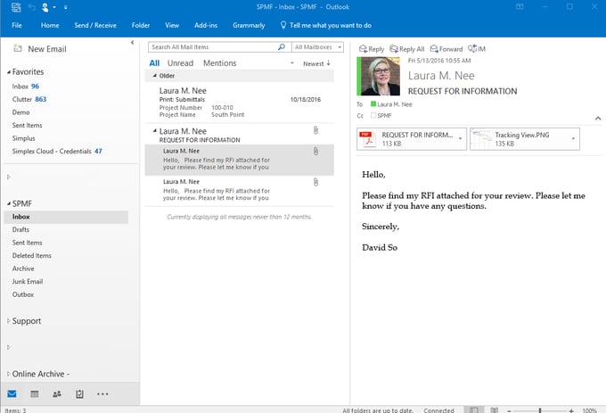
Task: Click the Mail icon in navigation bar
Action: 12,393
